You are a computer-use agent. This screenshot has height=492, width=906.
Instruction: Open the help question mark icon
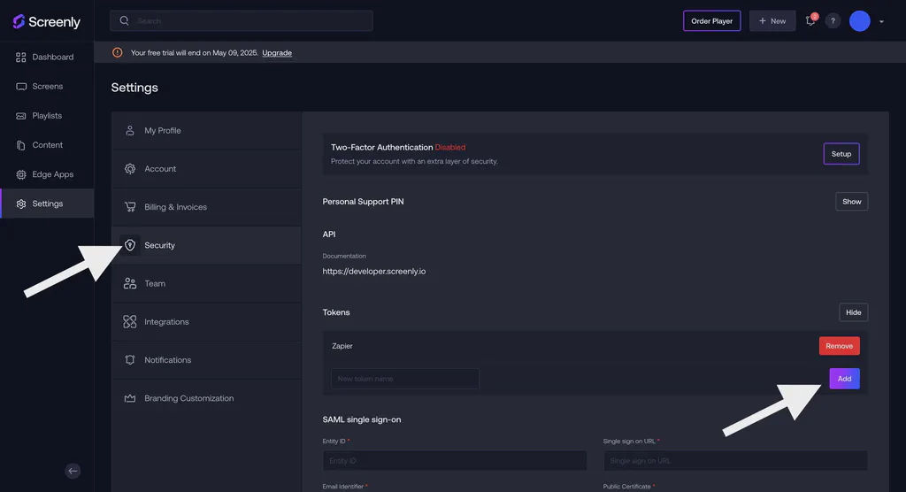point(833,21)
